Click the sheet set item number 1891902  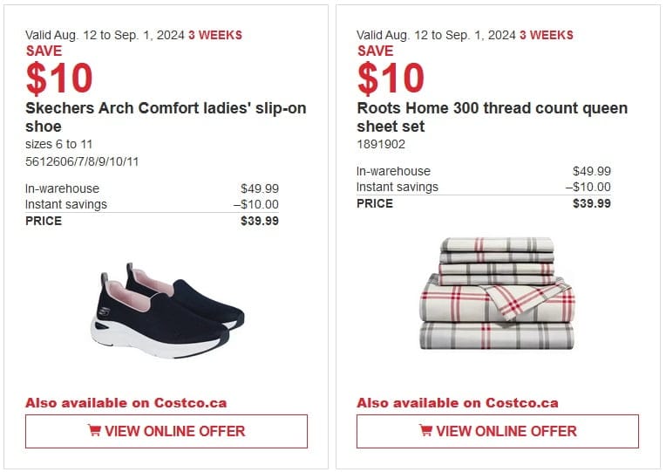pos(381,144)
